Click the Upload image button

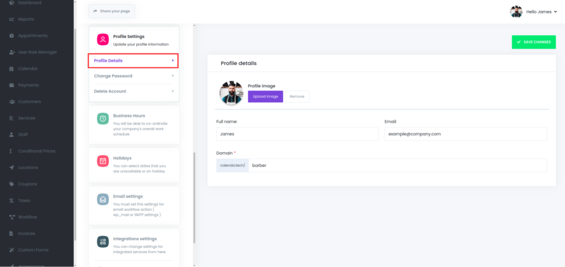pyautogui.click(x=265, y=97)
